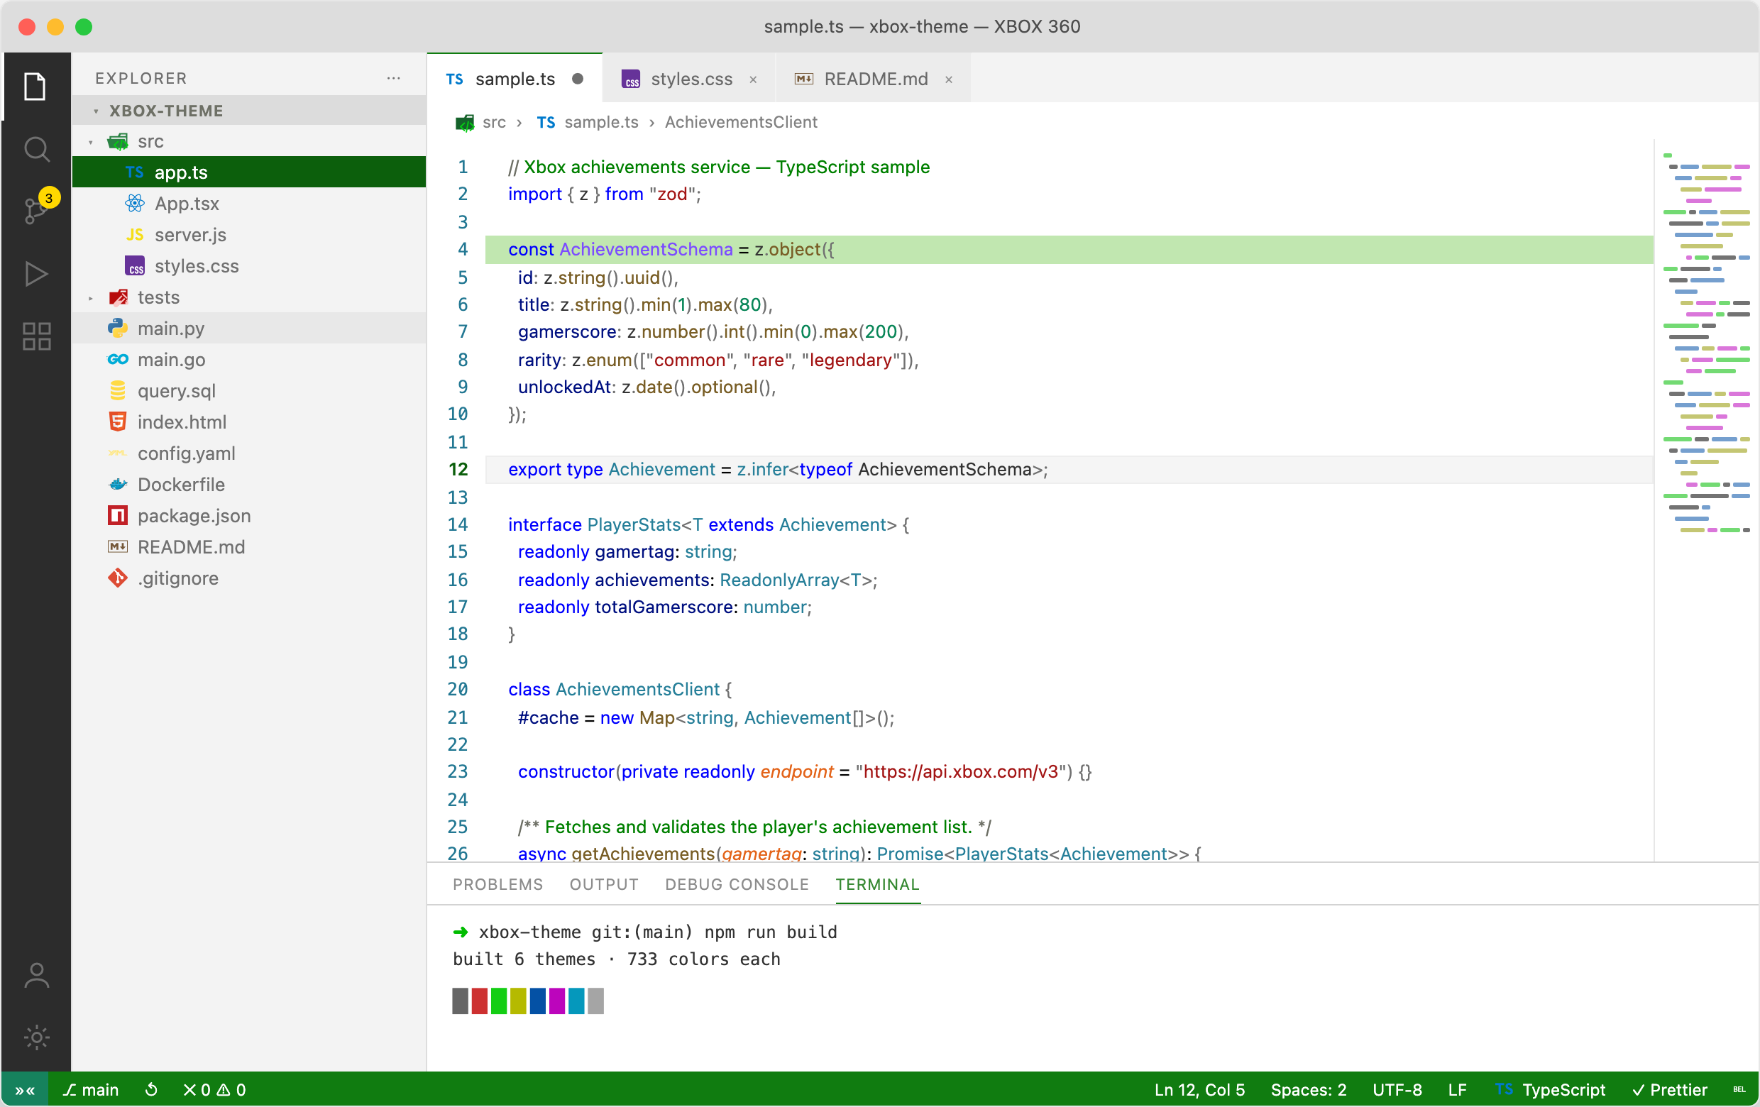This screenshot has width=1760, height=1107.
Task: Click the sync changes icon in status bar
Action: (x=151, y=1089)
